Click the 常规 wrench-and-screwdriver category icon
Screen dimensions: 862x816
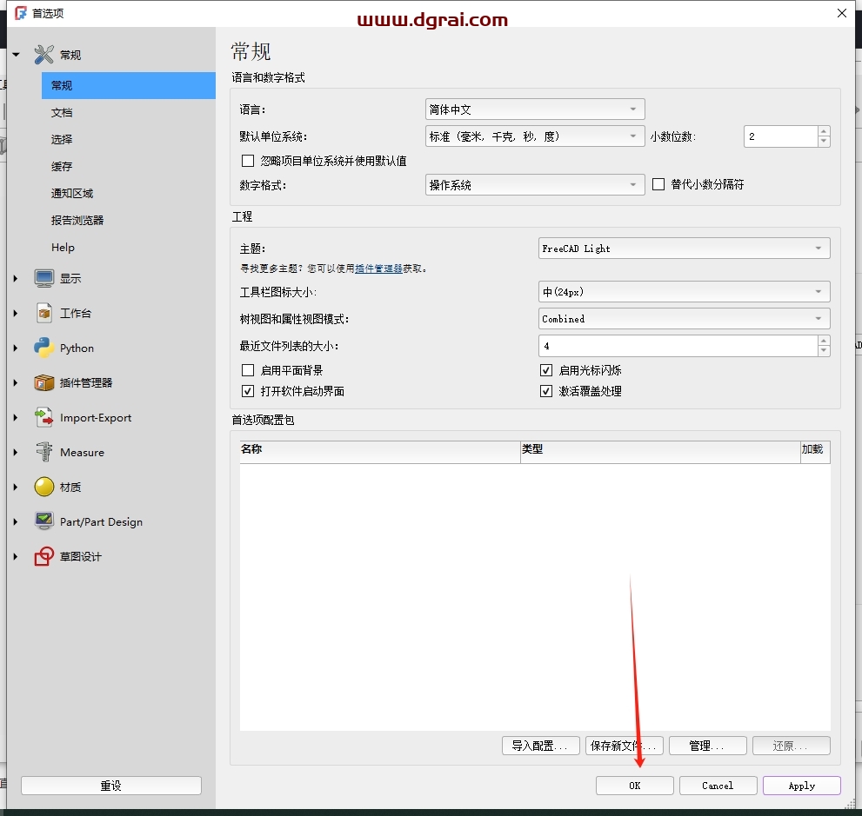pos(44,55)
